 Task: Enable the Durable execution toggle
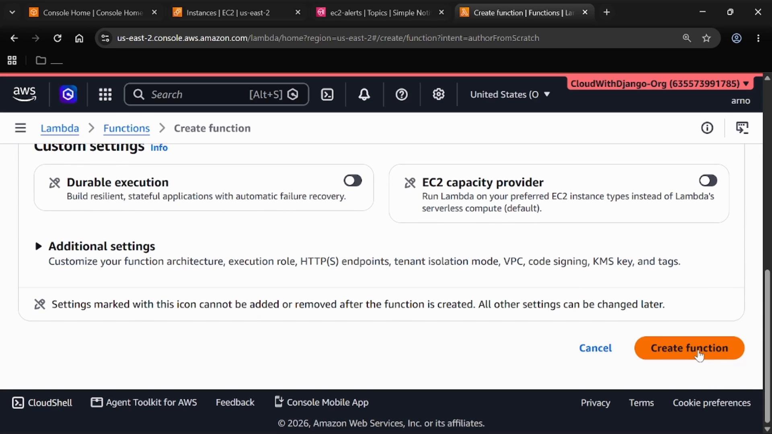pos(353,181)
